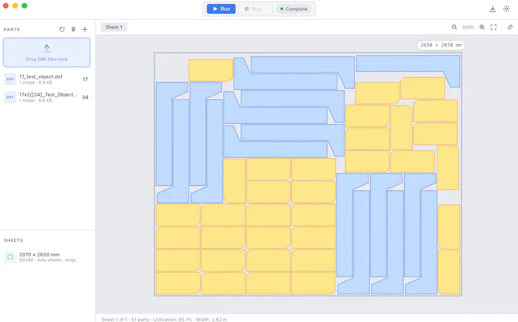This screenshot has height=322, width=518.
Task: Select the yellow part at top left of sheet
Action: click(x=211, y=71)
